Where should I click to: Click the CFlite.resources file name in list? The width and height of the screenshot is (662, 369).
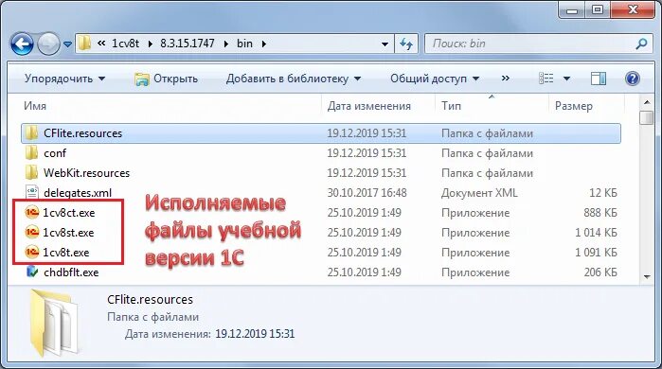[x=82, y=133]
